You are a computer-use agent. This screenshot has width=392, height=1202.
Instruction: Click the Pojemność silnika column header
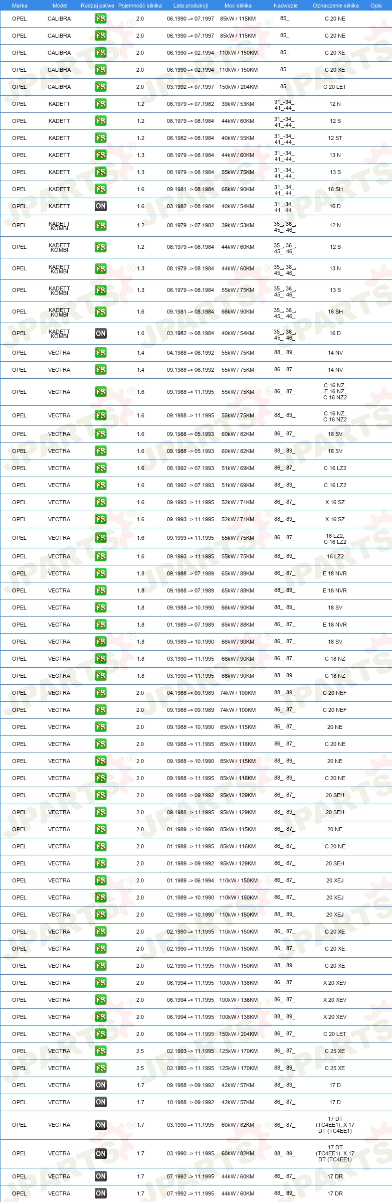[140, 6]
